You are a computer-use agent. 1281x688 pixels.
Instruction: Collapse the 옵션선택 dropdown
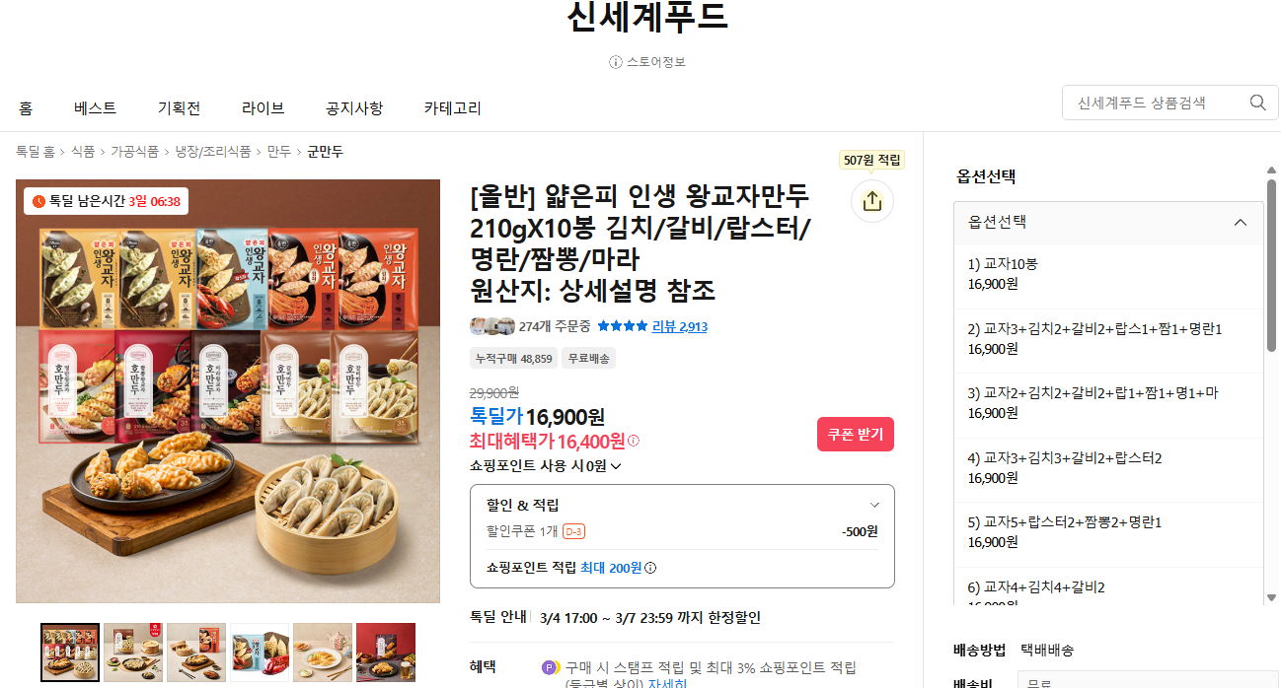click(1241, 222)
